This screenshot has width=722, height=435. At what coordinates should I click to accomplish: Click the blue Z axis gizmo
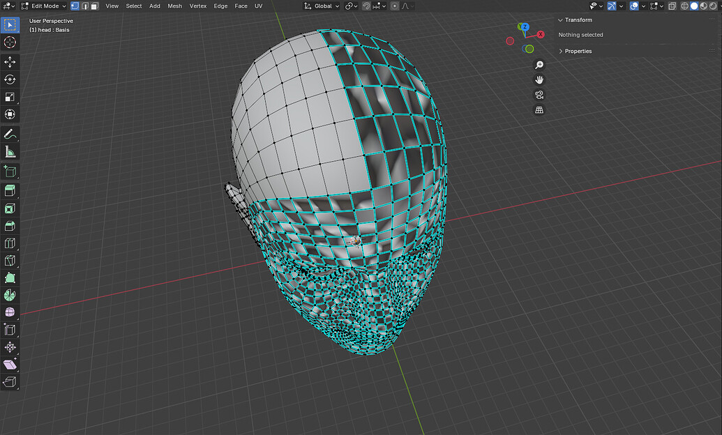tap(525, 27)
